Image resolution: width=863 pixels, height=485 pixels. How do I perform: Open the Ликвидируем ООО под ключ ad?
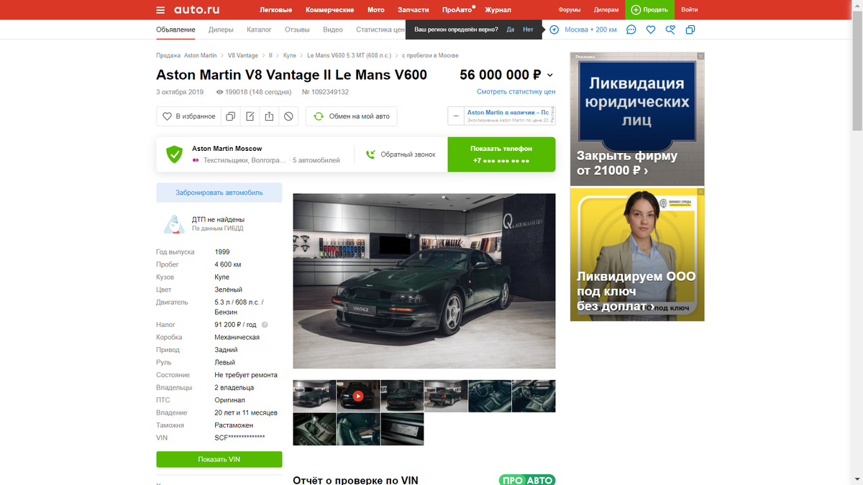click(637, 254)
